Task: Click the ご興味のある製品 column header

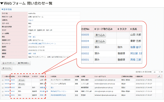Action: click(x=127, y=77)
